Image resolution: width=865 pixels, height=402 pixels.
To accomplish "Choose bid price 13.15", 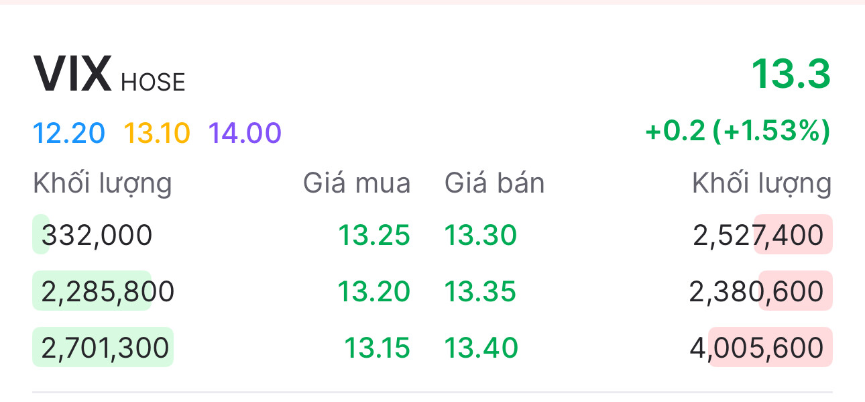I will point(377,348).
